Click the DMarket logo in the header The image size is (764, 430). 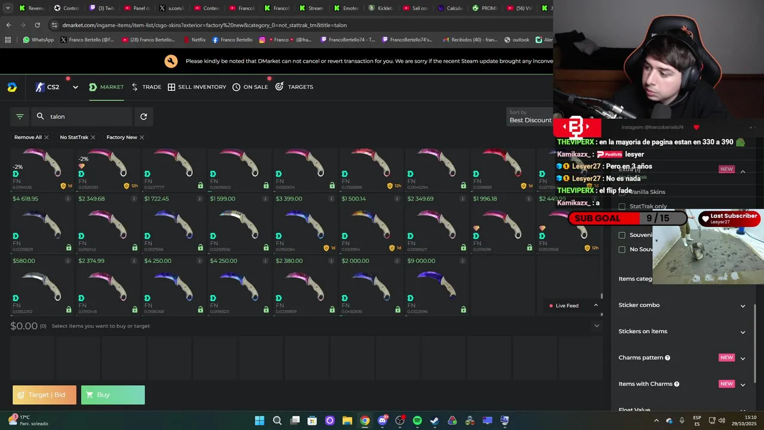[x=12, y=87]
